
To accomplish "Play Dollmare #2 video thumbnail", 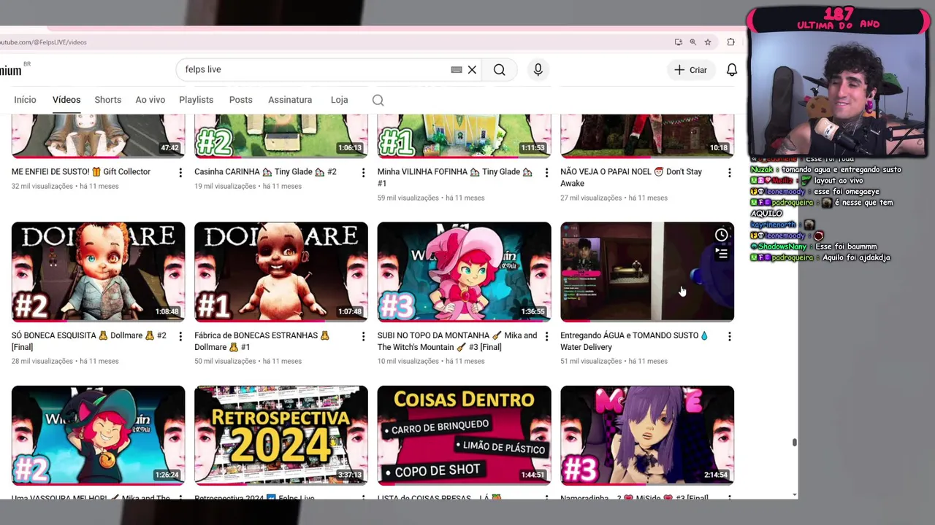I will point(98,271).
